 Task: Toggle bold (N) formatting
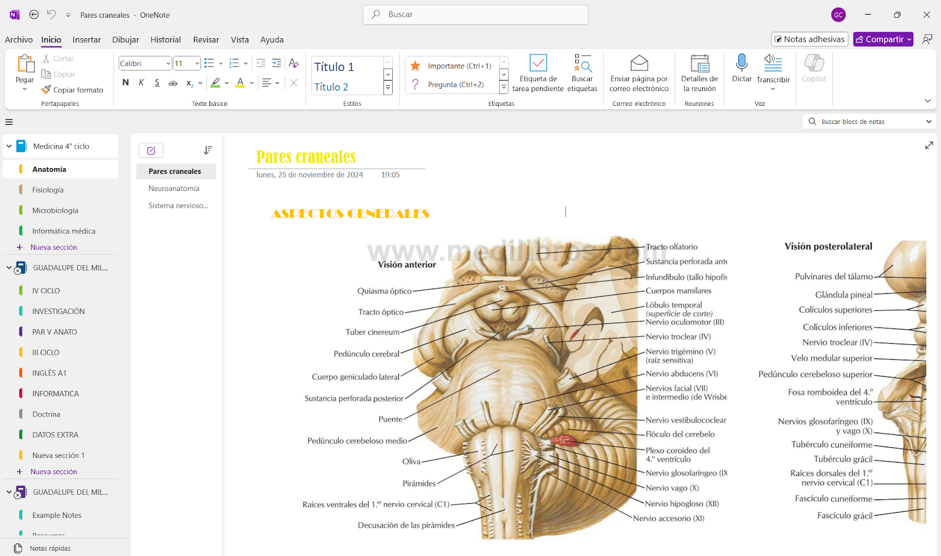[x=125, y=83]
